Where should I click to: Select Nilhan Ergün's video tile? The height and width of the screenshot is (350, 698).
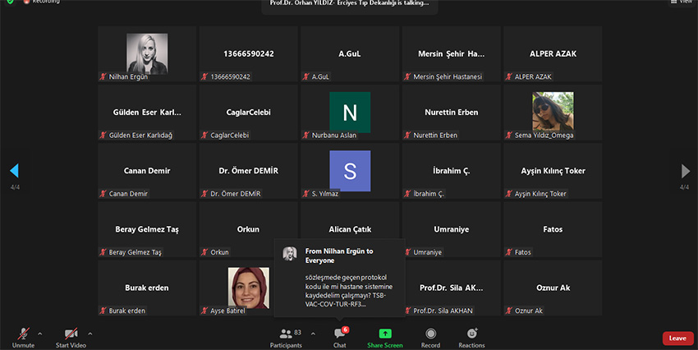coord(147,54)
